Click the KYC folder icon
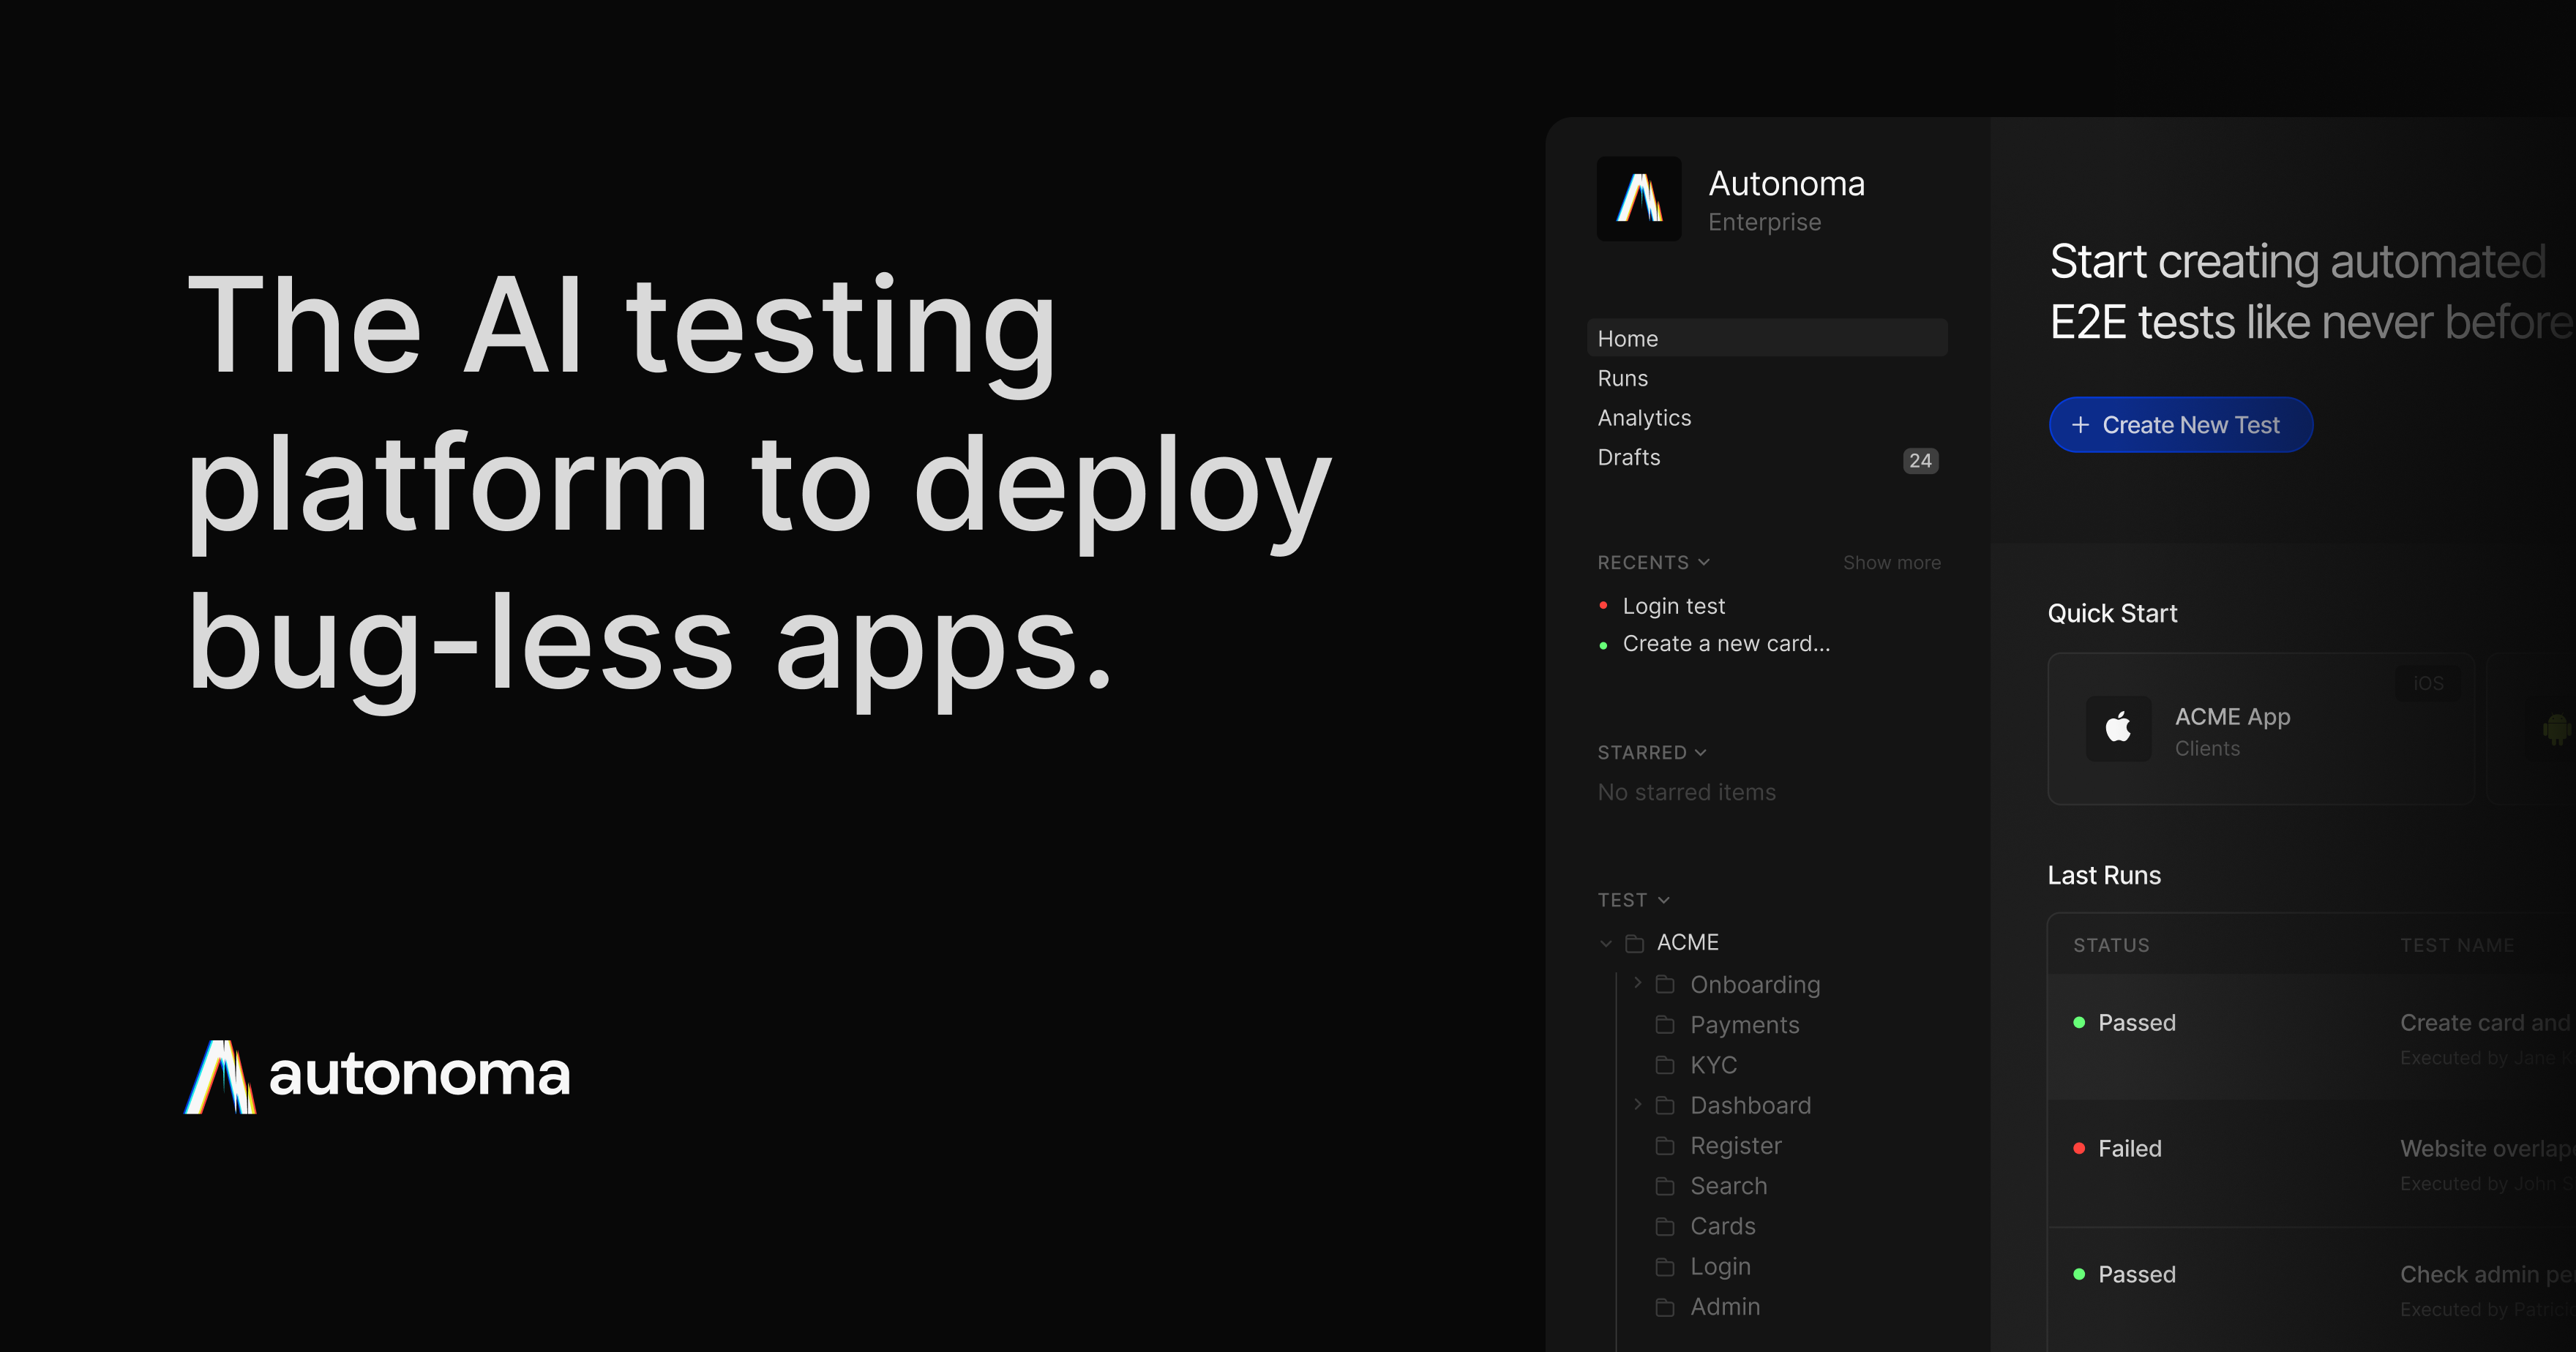The width and height of the screenshot is (2576, 1352). (x=1665, y=1065)
